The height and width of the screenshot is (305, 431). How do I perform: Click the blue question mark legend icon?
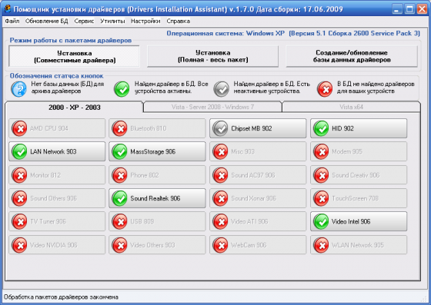18,89
